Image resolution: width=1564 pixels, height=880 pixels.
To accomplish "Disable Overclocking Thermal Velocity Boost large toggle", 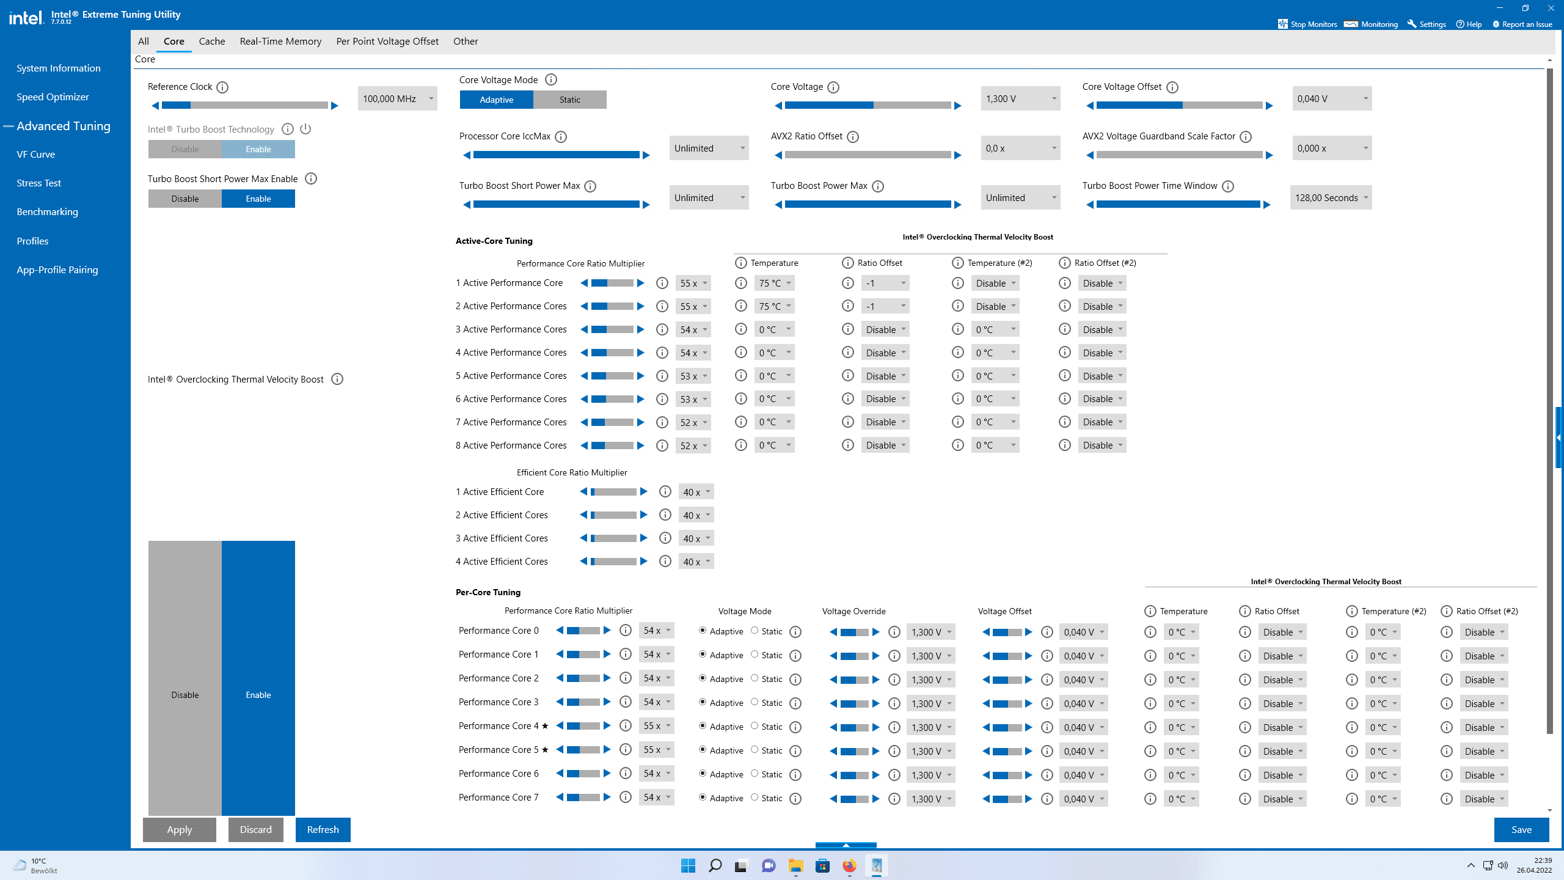I will [x=185, y=678].
